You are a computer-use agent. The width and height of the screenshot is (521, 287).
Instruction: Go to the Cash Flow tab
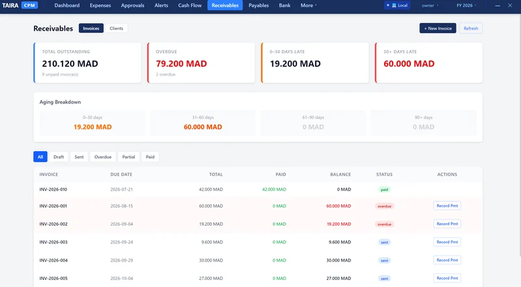coord(190,5)
